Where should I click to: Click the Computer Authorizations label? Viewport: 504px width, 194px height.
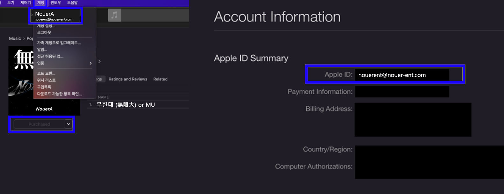coord(314,166)
